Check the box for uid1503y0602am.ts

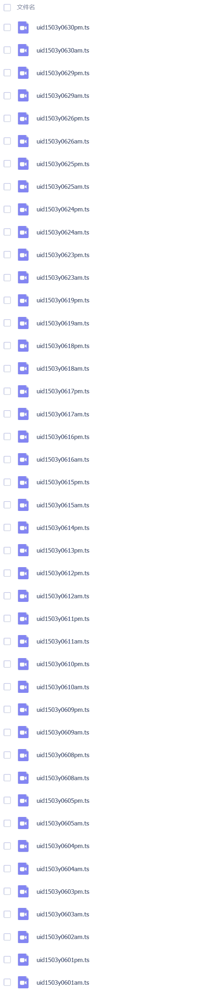(x=7, y=937)
